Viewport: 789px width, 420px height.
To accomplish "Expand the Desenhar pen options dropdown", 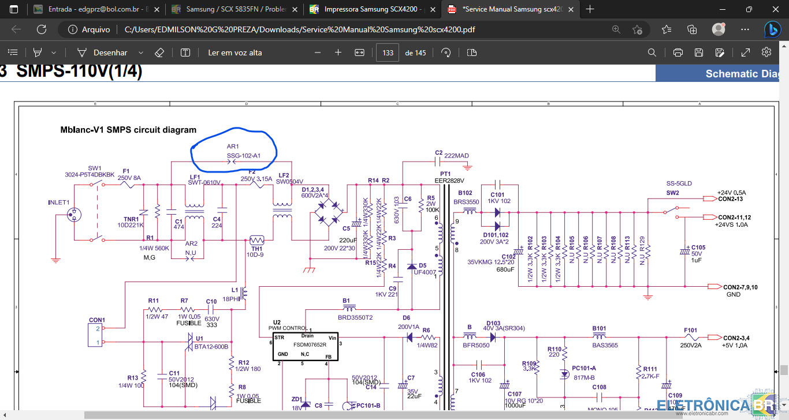I will 141,52.
